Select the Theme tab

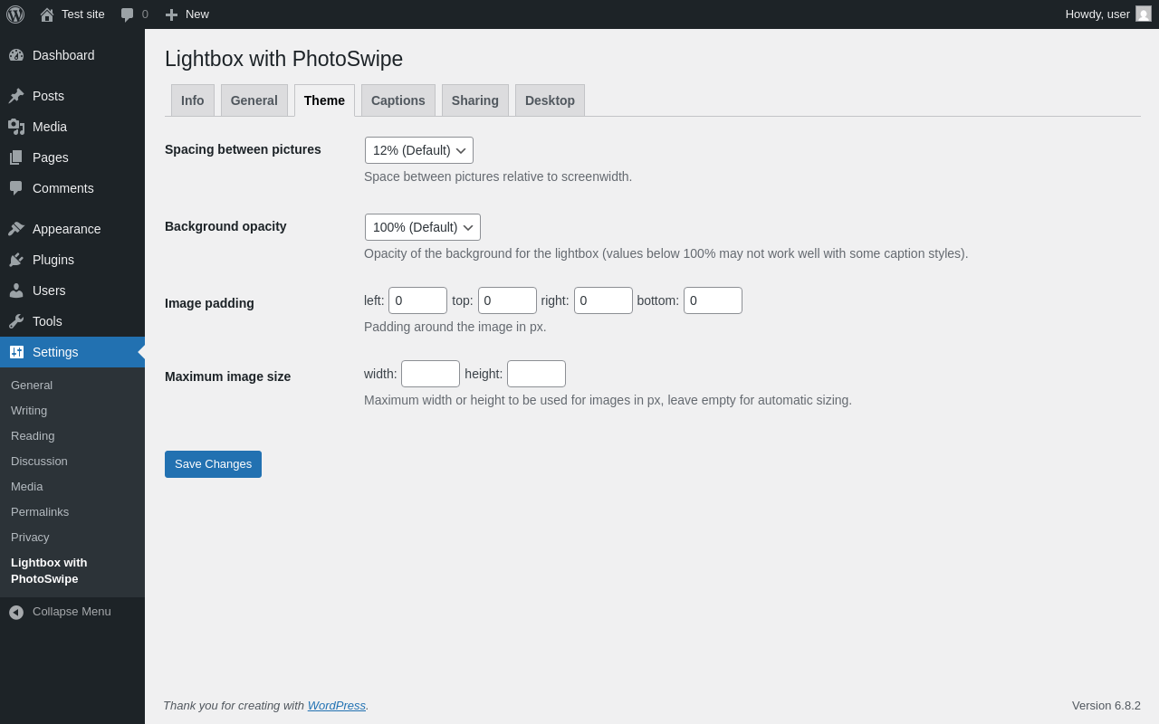[324, 100]
